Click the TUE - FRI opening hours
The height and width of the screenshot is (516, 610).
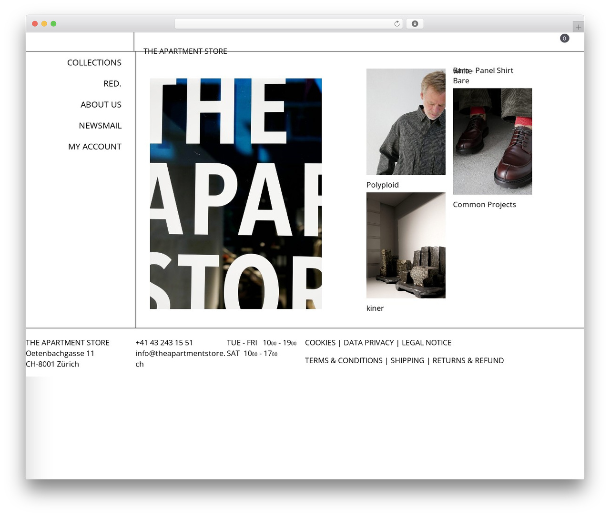(262, 343)
